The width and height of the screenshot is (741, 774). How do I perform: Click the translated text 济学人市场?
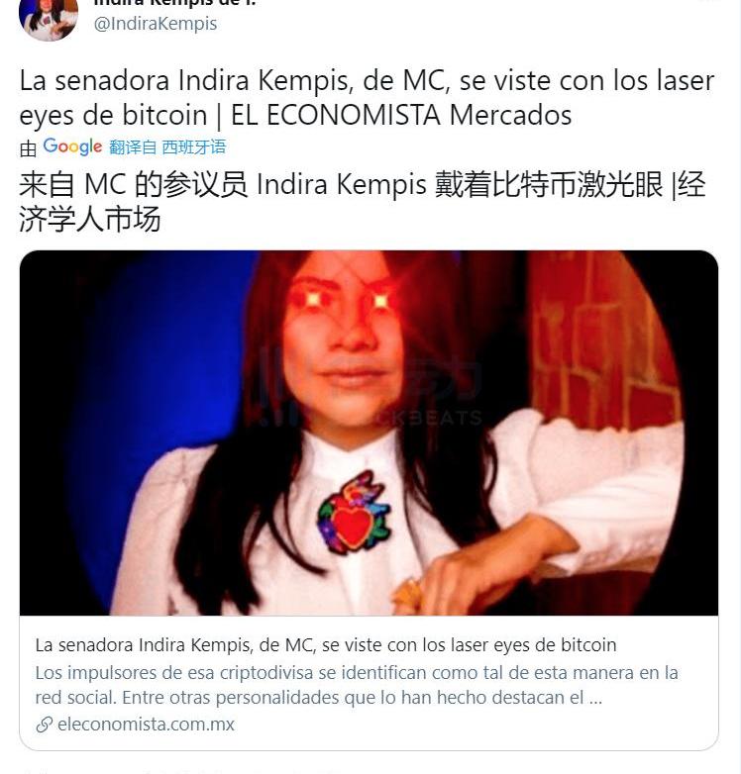click(90, 219)
